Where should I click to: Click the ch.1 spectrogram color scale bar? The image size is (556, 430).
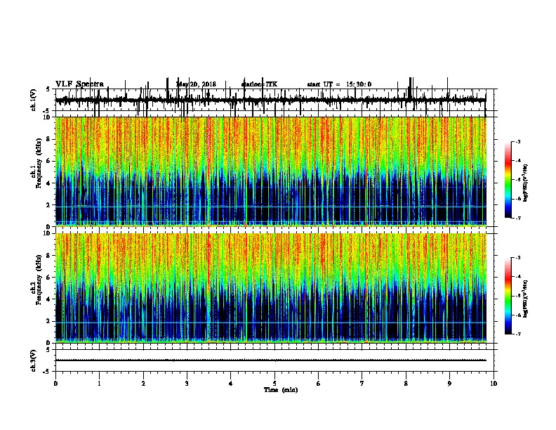[x=508, y=180]
